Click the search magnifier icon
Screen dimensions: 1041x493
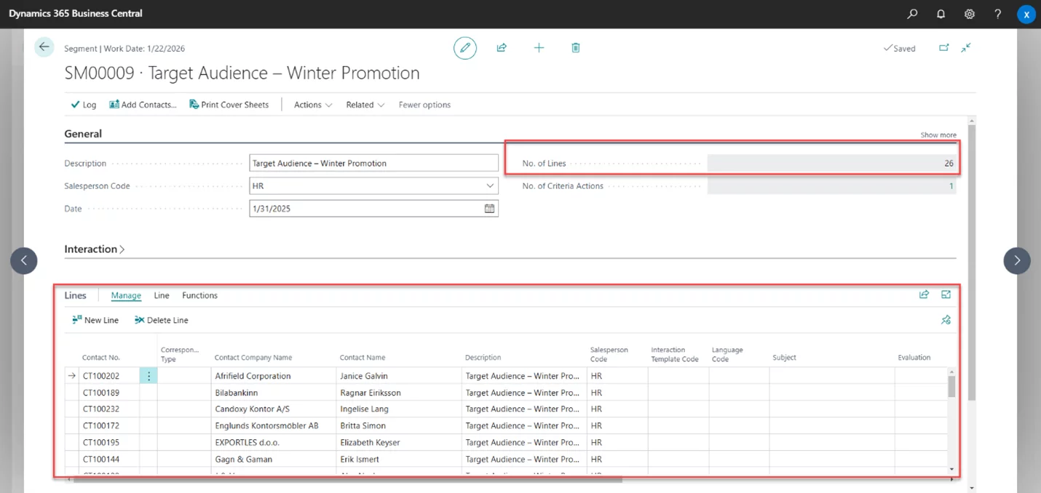(912, 14)
